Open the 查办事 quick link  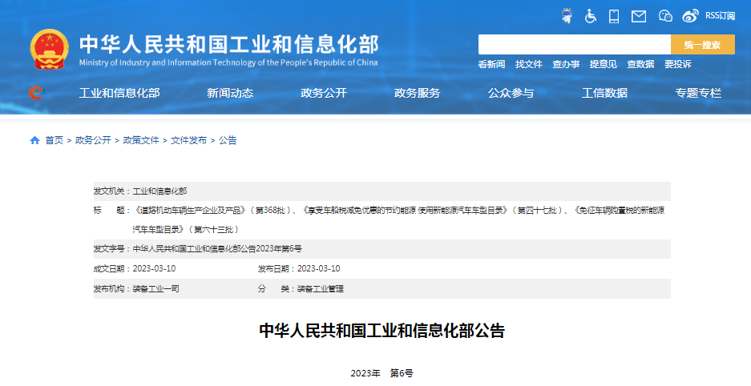(x=566, y=64)
